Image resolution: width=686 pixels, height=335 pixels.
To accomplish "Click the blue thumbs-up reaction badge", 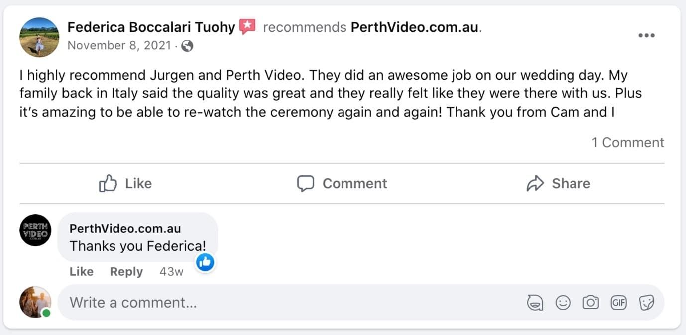I will pos(205,262).
